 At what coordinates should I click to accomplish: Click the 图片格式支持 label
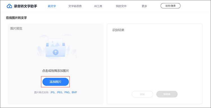[42, 92]
